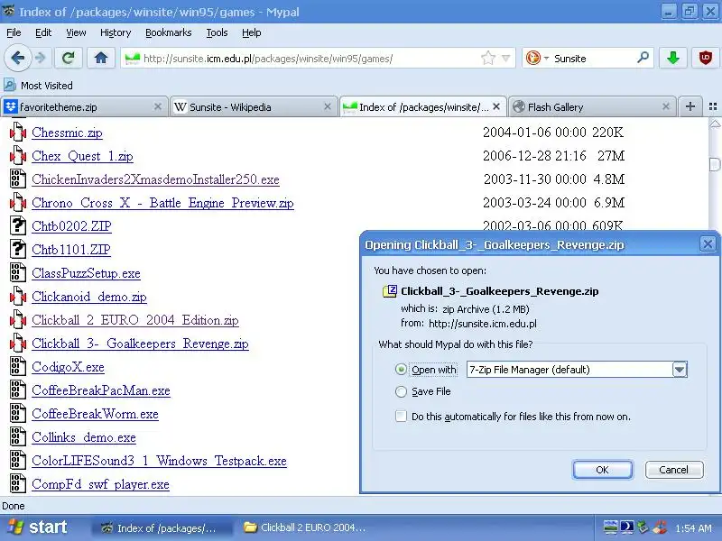Expand the 7-Zip File Manager dropdown
The image size is (722, 541).
(680, 370)
